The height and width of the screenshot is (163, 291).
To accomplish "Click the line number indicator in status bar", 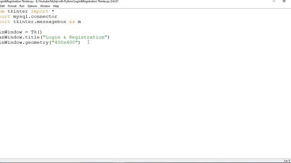I will [x=287, y=161].
